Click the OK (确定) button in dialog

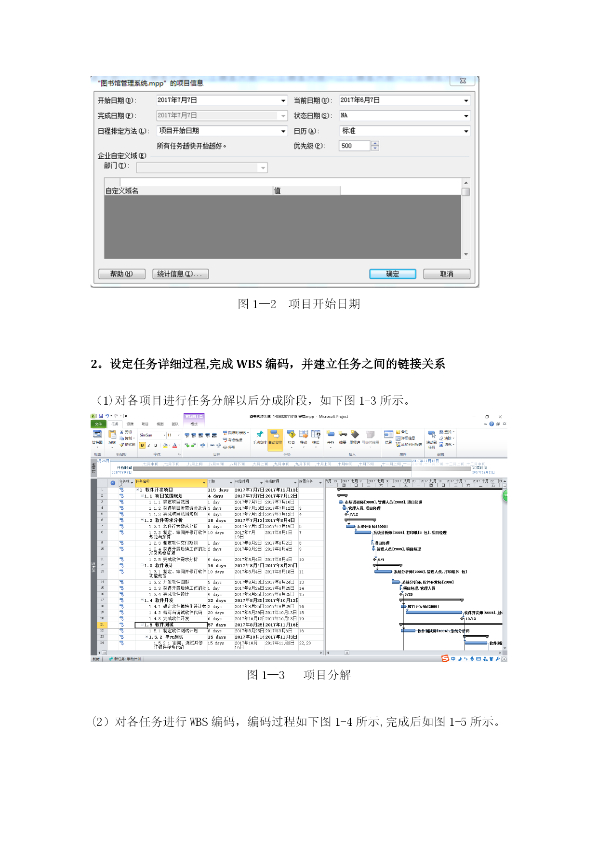pos(393,274)
